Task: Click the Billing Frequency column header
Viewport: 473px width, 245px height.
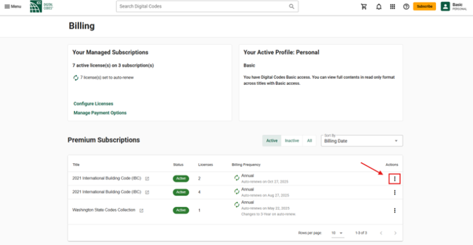Action: pos(246,164)
